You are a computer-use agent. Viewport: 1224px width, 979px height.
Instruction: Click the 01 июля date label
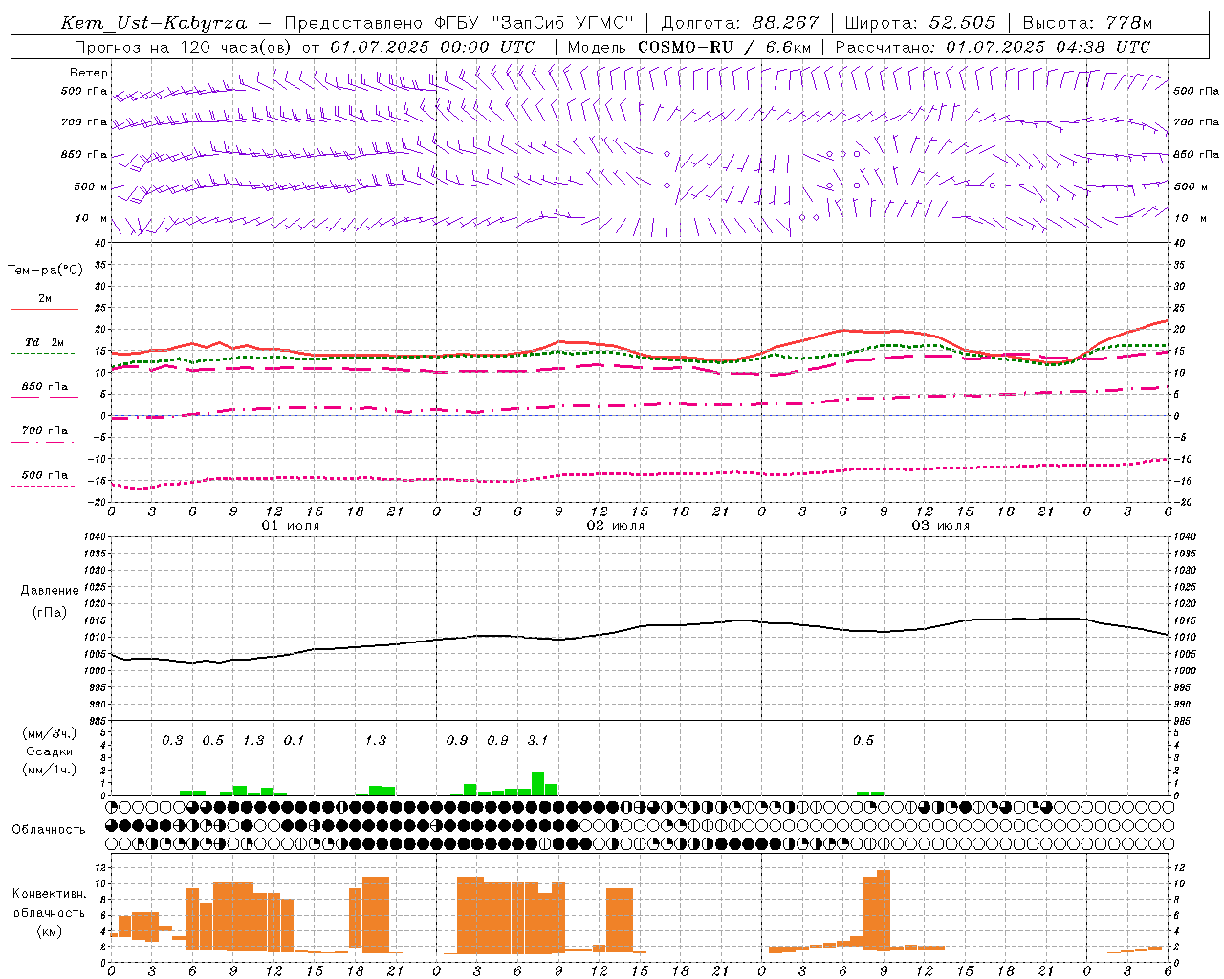(291, 526)
